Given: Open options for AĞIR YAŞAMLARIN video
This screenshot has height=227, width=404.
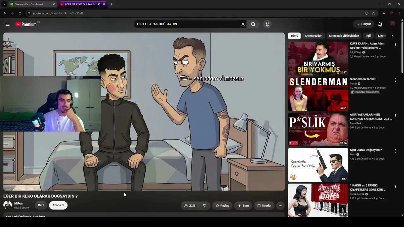Looking at the screenshot, I should [x=395, y=116].
